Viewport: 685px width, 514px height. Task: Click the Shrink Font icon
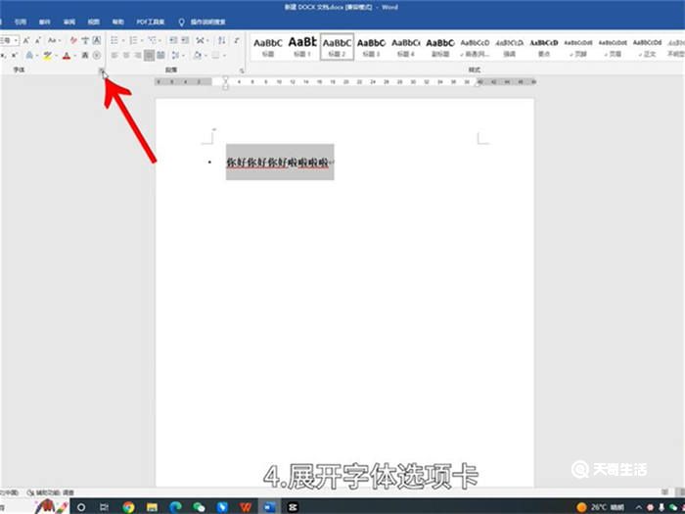[x=38, y=41]
